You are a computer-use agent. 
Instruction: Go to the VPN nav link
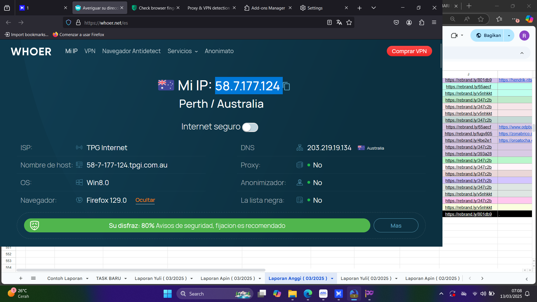[x=90, y=51]
